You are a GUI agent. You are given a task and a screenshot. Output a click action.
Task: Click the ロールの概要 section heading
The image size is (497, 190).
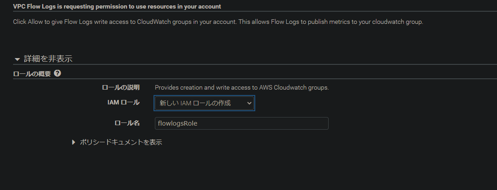[x=32, y=73]
